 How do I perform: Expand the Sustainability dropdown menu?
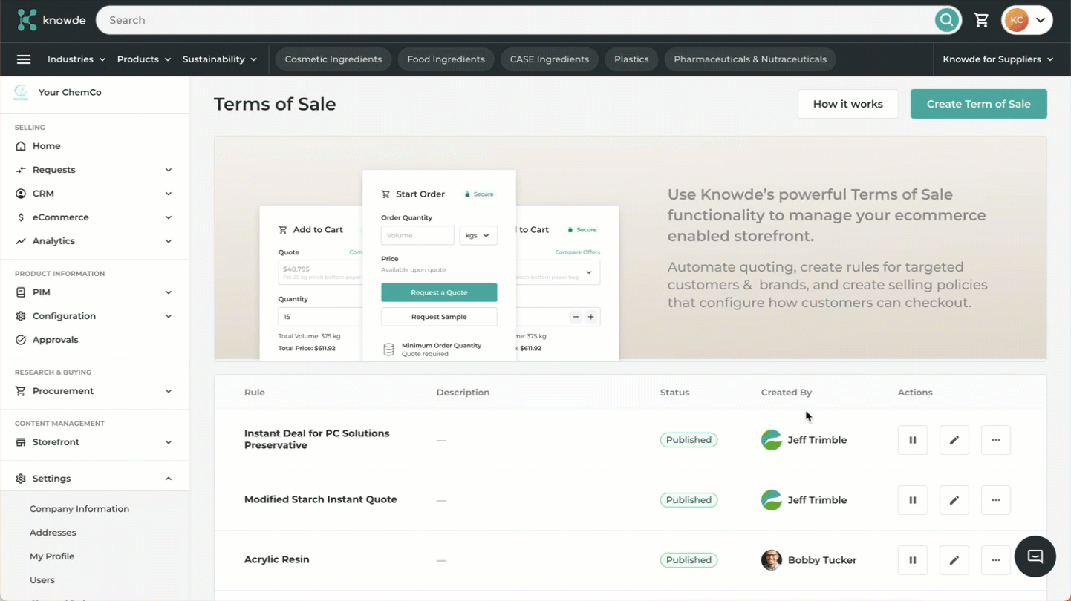220,59
